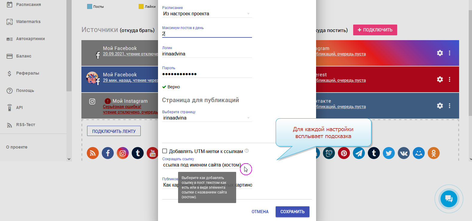472x221 pixels.
Task: Open settings gear for Instagram destination
Action: [x=440, y=53]
